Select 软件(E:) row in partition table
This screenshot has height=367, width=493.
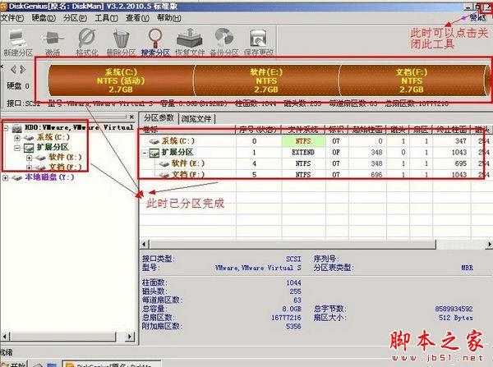click(315, 163)
